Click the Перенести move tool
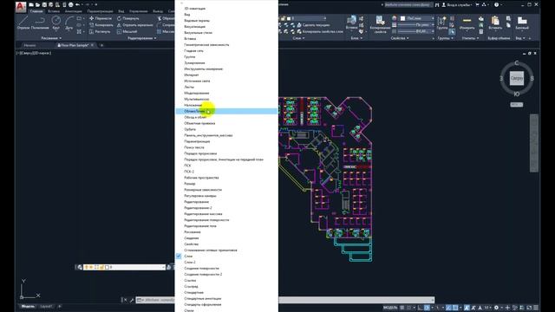555x312 pixels. coord(101,18)
